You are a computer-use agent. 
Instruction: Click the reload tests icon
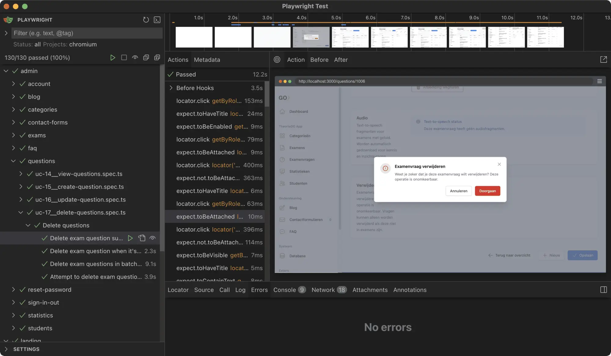point(146,20)
